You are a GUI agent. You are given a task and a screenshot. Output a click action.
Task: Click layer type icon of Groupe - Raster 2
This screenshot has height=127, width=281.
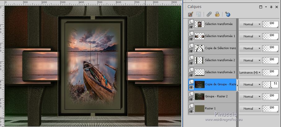click(191, 94)
